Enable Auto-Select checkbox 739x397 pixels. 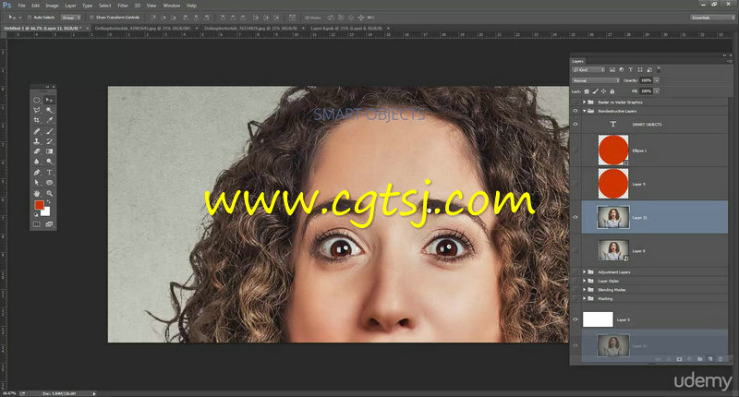[30, 18]
